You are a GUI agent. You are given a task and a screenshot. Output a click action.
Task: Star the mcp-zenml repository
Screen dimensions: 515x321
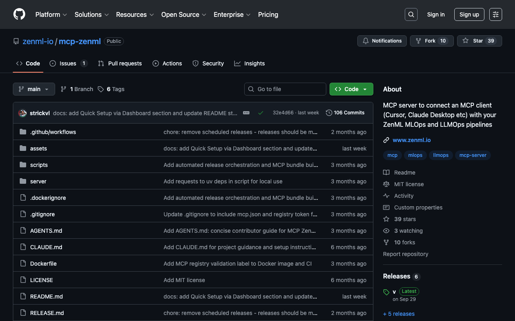(479, 41)
